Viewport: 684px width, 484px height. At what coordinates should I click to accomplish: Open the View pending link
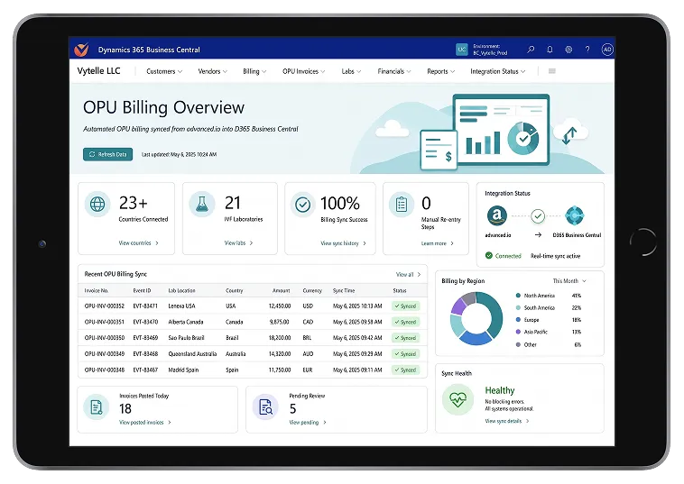pyautogui.click(x=308, y=423)
